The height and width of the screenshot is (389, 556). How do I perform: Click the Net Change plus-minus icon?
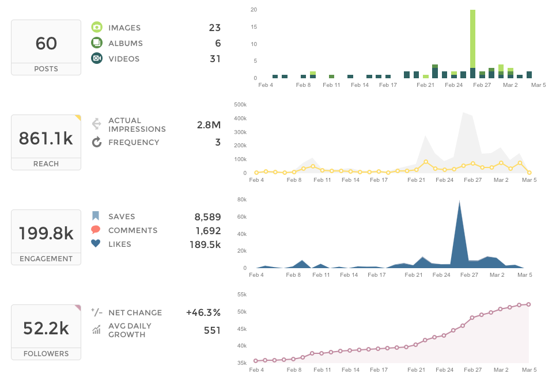[97, 312]
